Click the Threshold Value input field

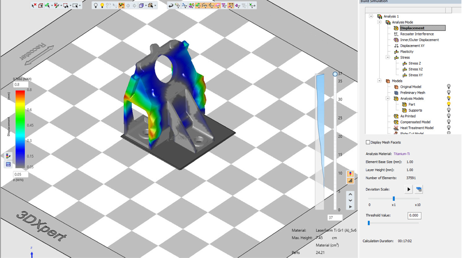click(414, 216)
